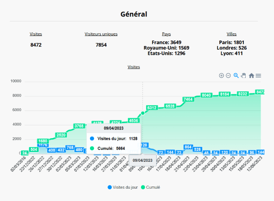
Task: Open the chart hamburger menu
Action: coord(258,76)
